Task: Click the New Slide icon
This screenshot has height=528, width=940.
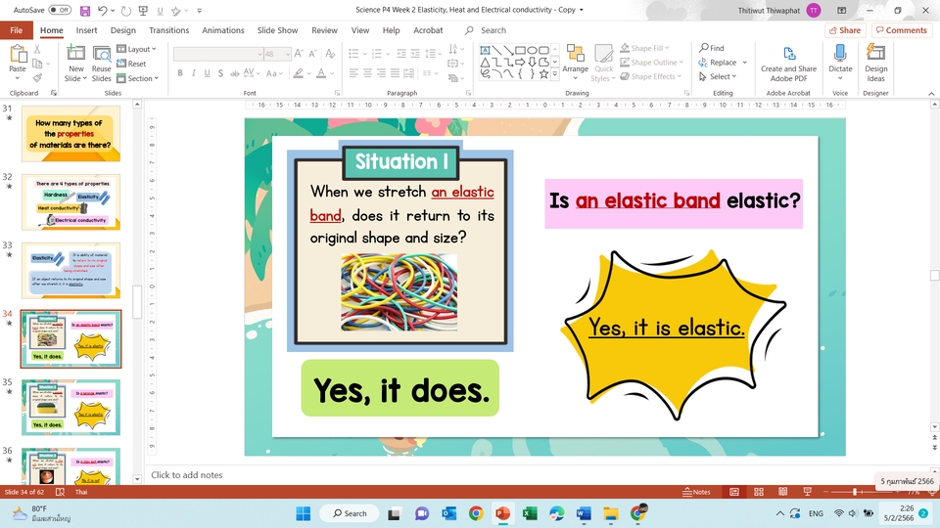Action: 75,54
